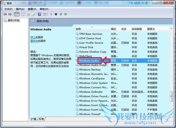The width and height of the screenshot is (176, 128).
Task: Open the Help toolbar icon
Action: [39, 14]
